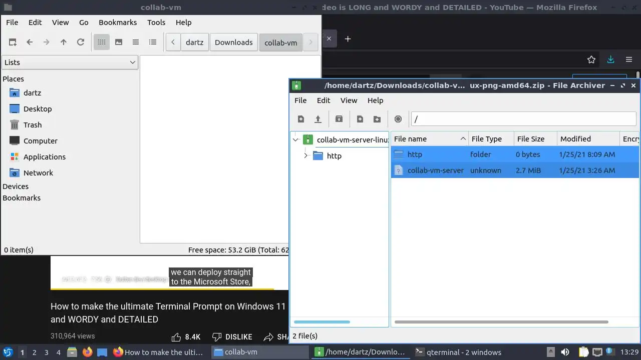Select collab-vm path button
The height and width of the screenshot is (360, 641).
click(x=281, y=42)
